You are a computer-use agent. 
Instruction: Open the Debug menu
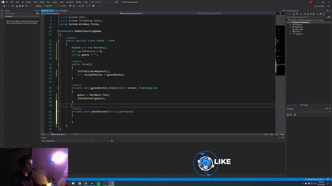42,2
